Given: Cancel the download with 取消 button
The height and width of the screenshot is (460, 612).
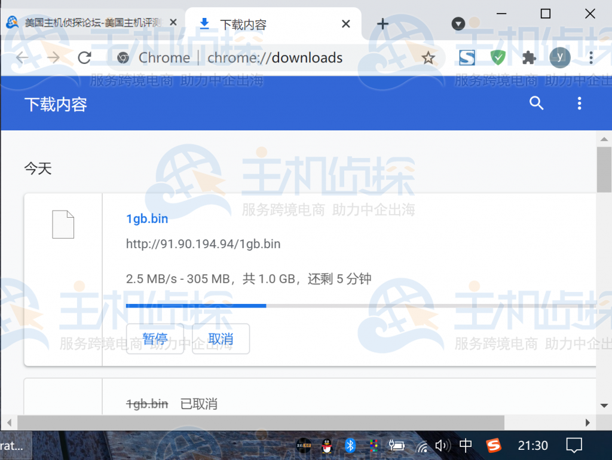Looking at the screenshot, I should 221,339.
